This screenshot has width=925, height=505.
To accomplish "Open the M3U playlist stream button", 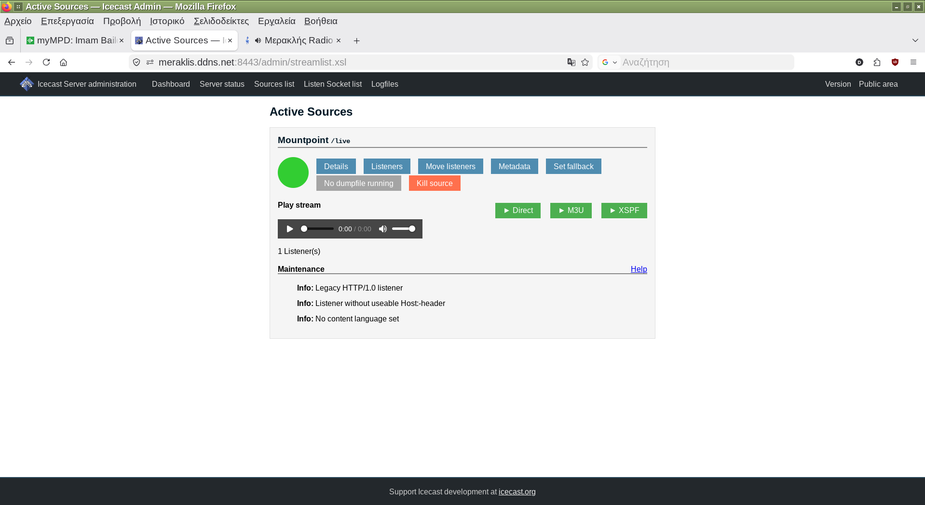I will pos(571,211).
